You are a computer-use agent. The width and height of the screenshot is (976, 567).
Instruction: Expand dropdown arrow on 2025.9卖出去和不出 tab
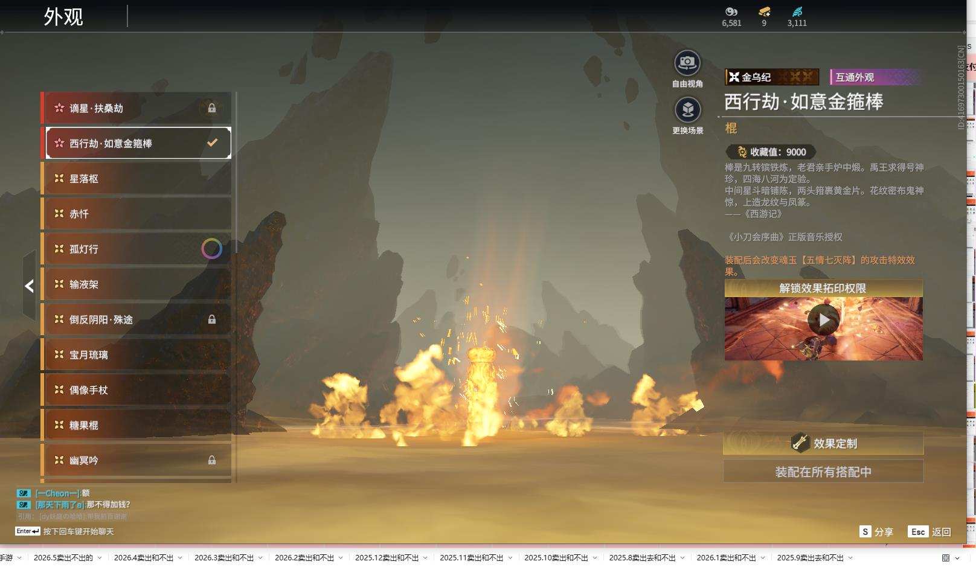coord(850,558)
